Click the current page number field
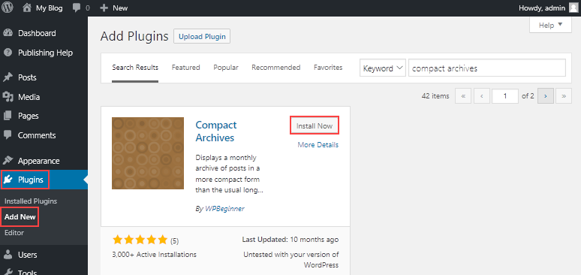Image resolution: width=581 pixels, height=275 pixels. (x=505, y=96)
